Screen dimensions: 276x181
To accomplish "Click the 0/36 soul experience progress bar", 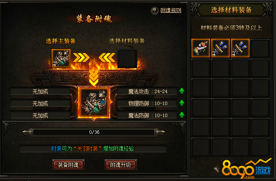I will coord(94,132).
